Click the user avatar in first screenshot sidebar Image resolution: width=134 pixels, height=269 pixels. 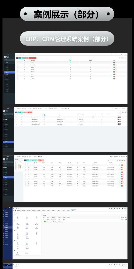coord(5,57)
